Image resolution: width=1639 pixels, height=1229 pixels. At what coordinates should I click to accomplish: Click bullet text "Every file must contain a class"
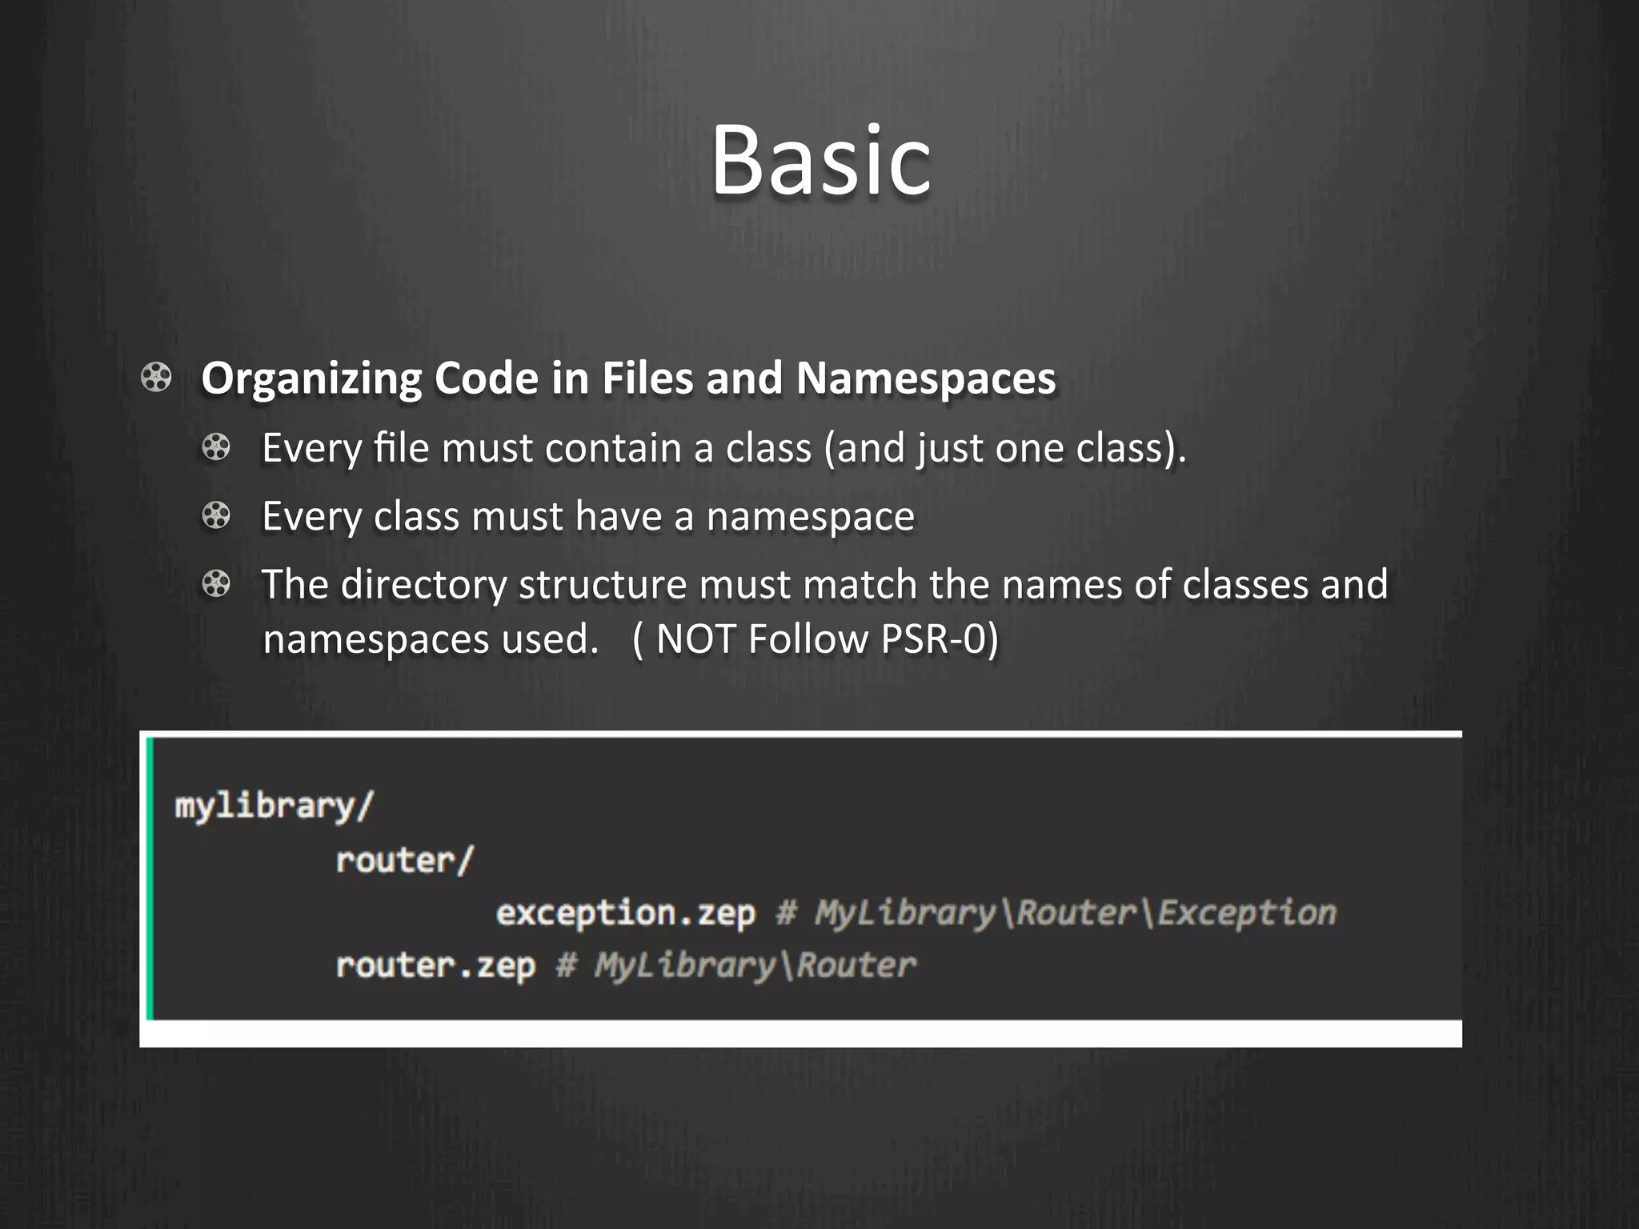pos(536,446)
